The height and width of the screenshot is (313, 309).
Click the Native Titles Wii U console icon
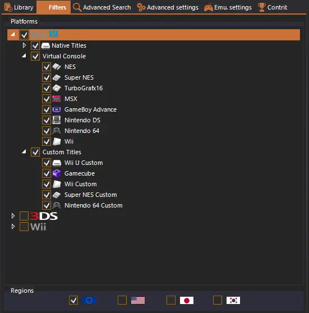45,45
